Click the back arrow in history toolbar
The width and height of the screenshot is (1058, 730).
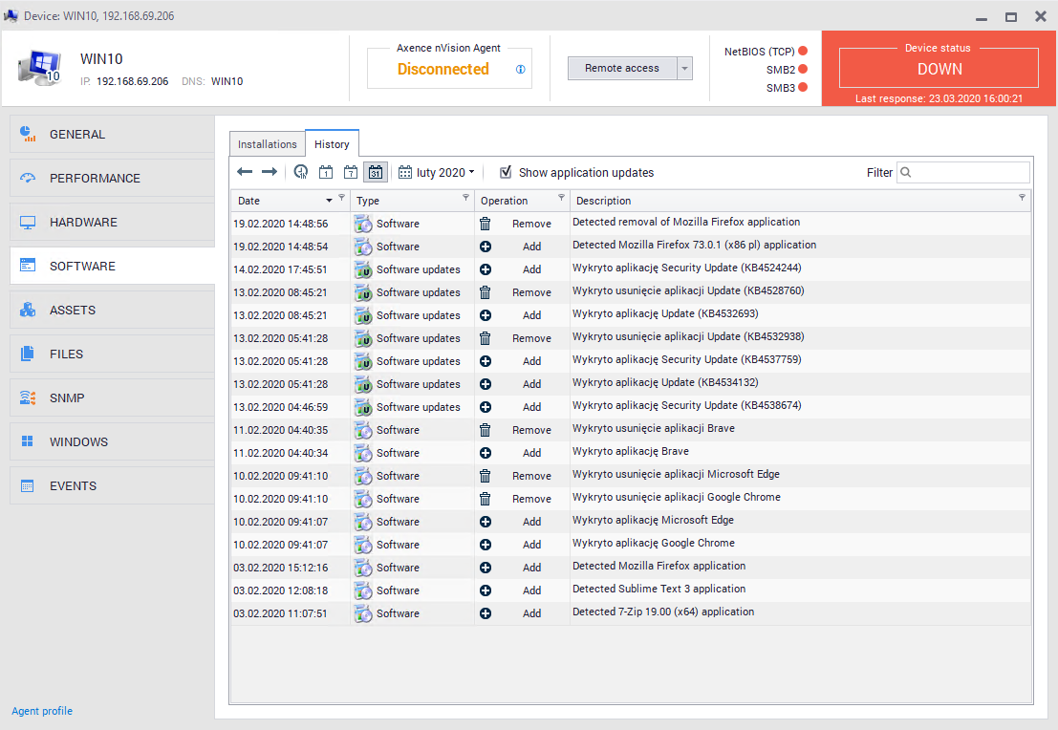click(245, 172)
